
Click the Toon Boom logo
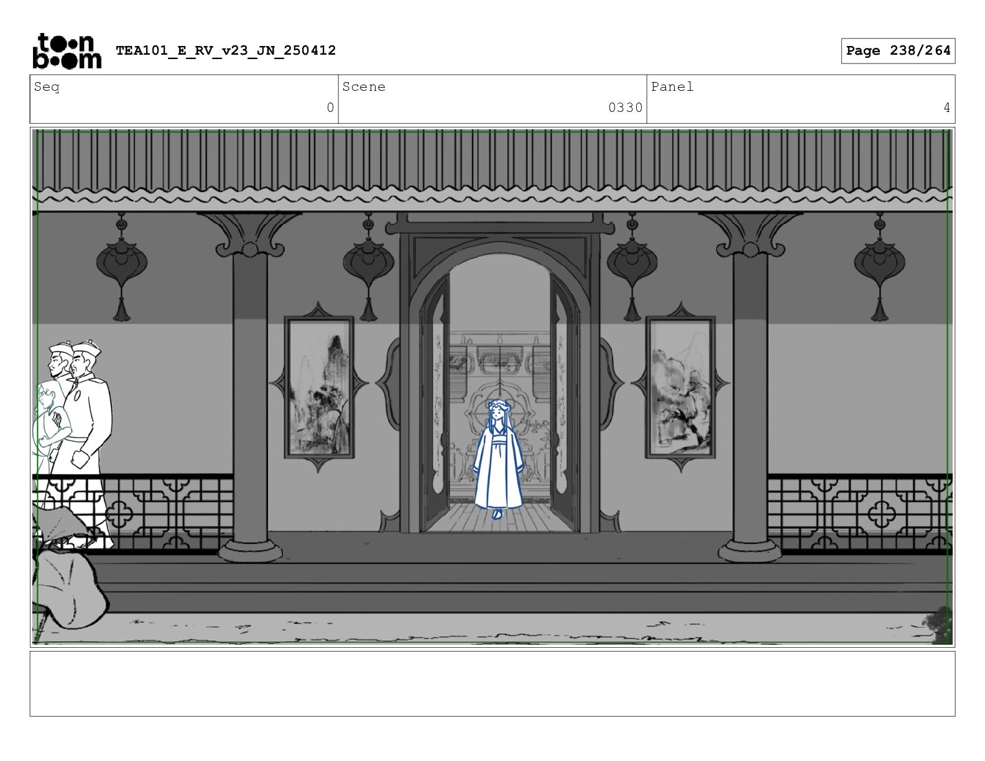click(x=67, y=50)
